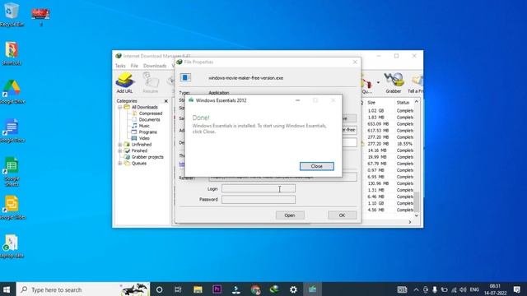Click the Resume toolbar icon in IDM
Screen dimensions: 527x296
(x=151, y=83)
